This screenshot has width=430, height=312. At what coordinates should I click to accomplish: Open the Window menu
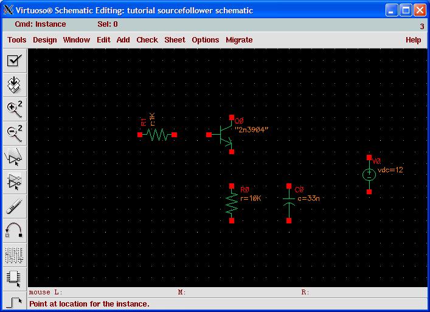[x=77, y=40]
